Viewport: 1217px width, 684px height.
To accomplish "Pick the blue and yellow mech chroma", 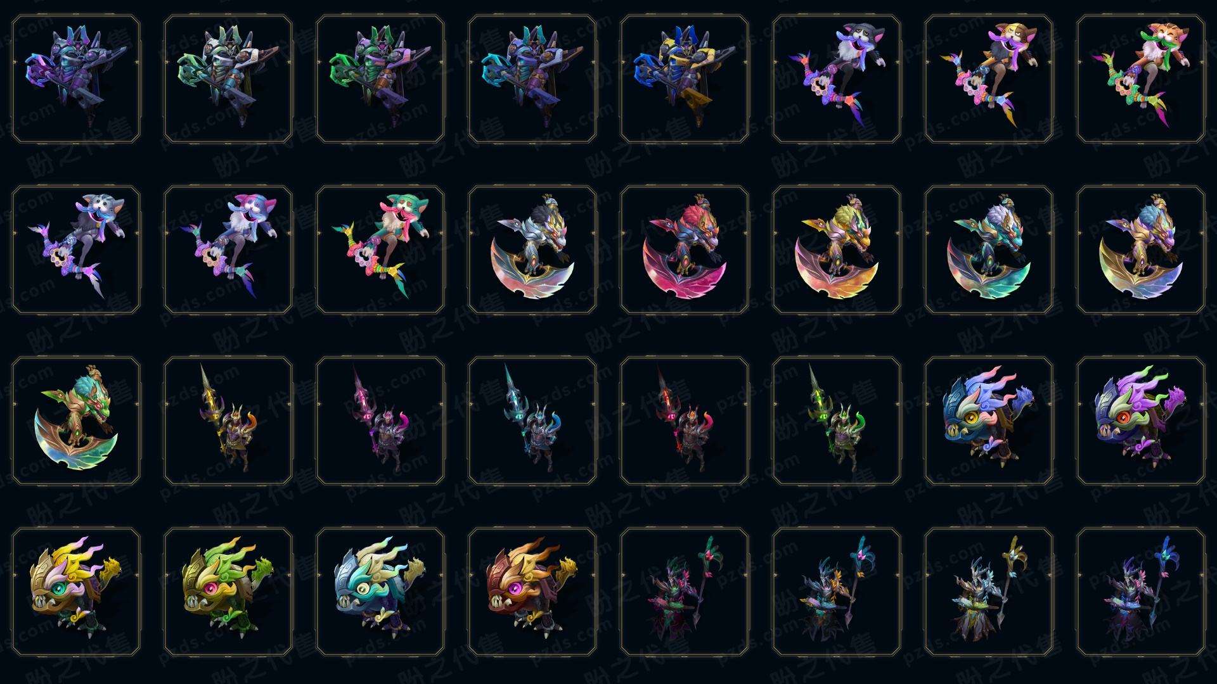I will click(x=685, y=79).
